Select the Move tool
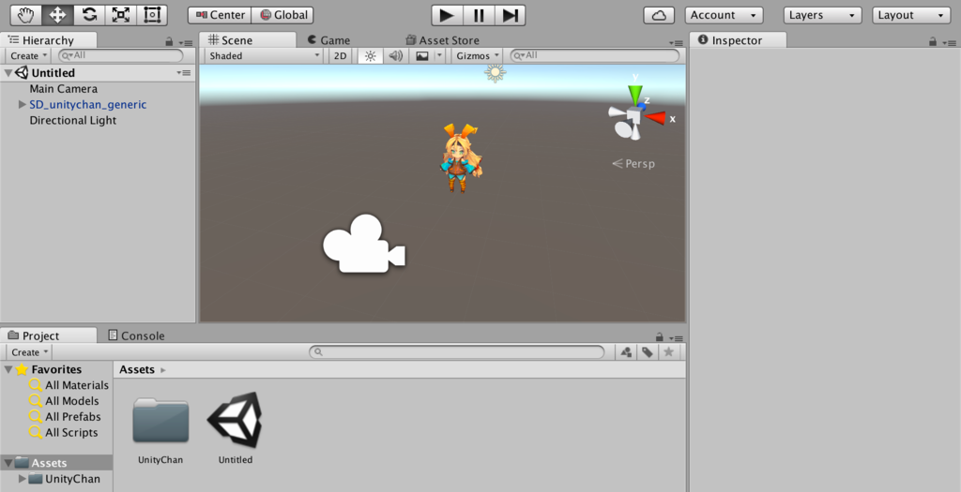The image size is (961, 492). (57, 15)
